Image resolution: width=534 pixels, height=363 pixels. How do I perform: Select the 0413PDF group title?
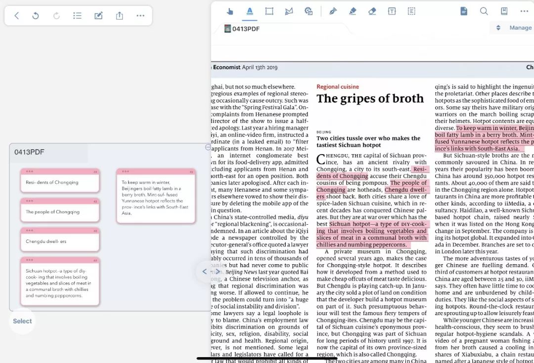click(29, 152)
